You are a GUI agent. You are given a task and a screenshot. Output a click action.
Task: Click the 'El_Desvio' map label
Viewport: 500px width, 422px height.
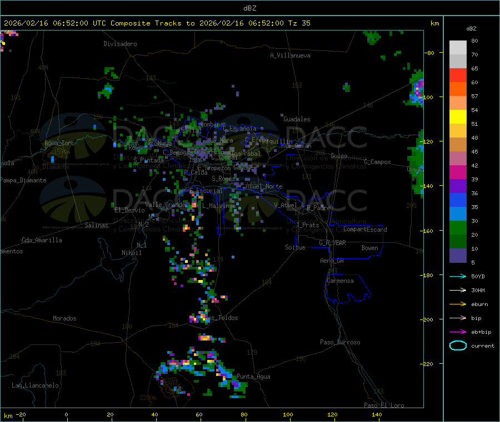click(x=130, y=210)
